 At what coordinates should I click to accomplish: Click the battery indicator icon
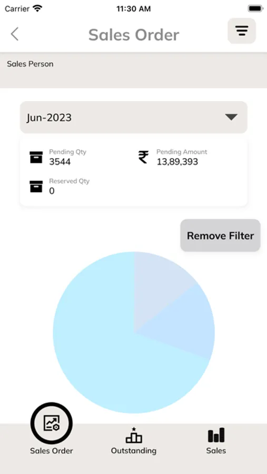pos(255,8)
